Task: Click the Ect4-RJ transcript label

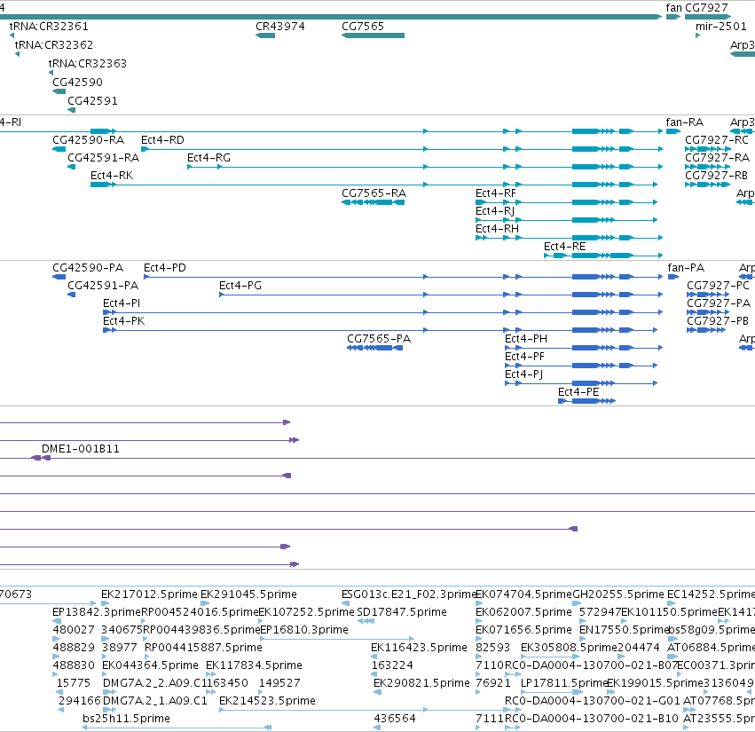Action: pos(495,211)
